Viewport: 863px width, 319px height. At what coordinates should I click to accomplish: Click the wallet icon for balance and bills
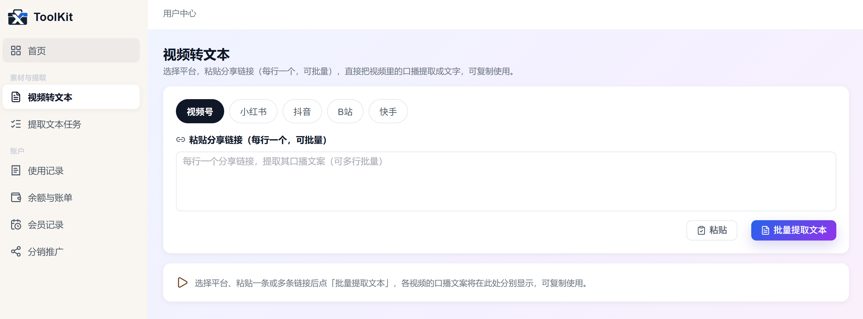click(x=16, y=197)
